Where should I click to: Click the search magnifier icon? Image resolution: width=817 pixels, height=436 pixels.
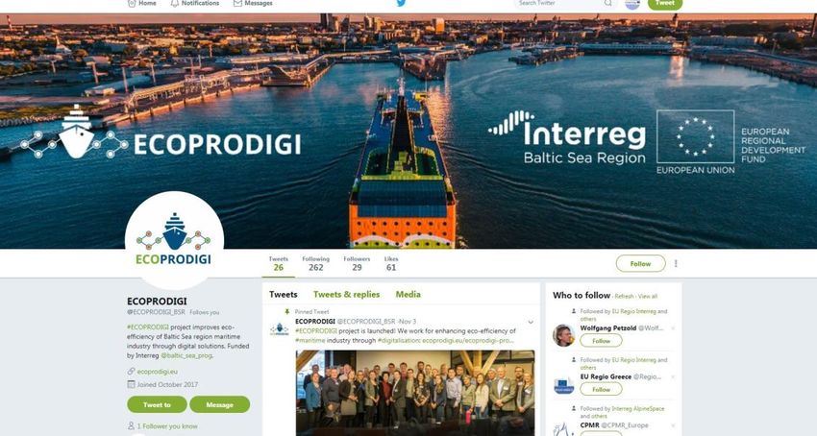pos(607,3)
